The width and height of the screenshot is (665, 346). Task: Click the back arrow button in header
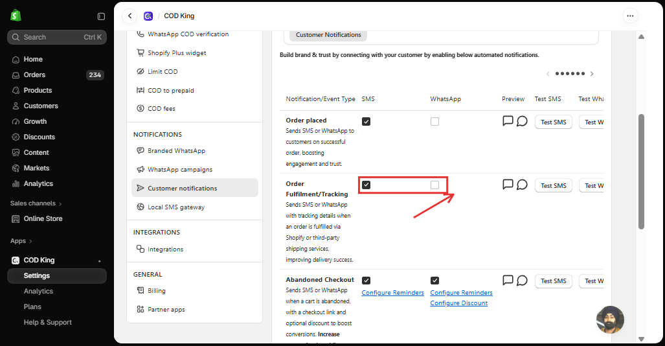pyautogui.click(x=130, y=16)
